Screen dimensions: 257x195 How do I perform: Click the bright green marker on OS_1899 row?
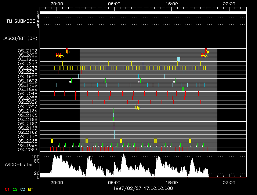coord(183,89)
